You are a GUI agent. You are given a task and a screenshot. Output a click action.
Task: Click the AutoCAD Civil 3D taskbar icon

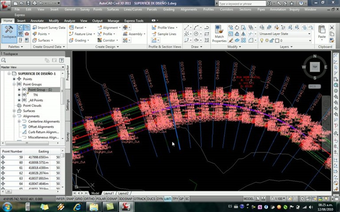pyautogui.click(x=126, y=207)
